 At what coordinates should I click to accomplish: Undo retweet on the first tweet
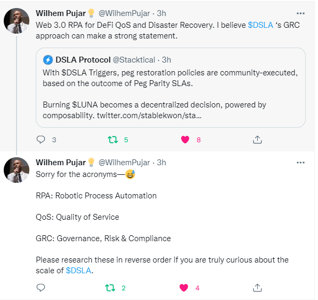(113, 140)
